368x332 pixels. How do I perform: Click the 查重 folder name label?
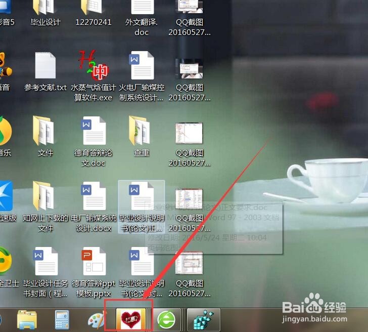pos(142,153)
